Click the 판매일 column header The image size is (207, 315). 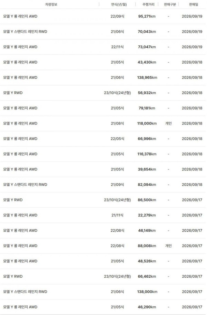(x=194, y=4)
